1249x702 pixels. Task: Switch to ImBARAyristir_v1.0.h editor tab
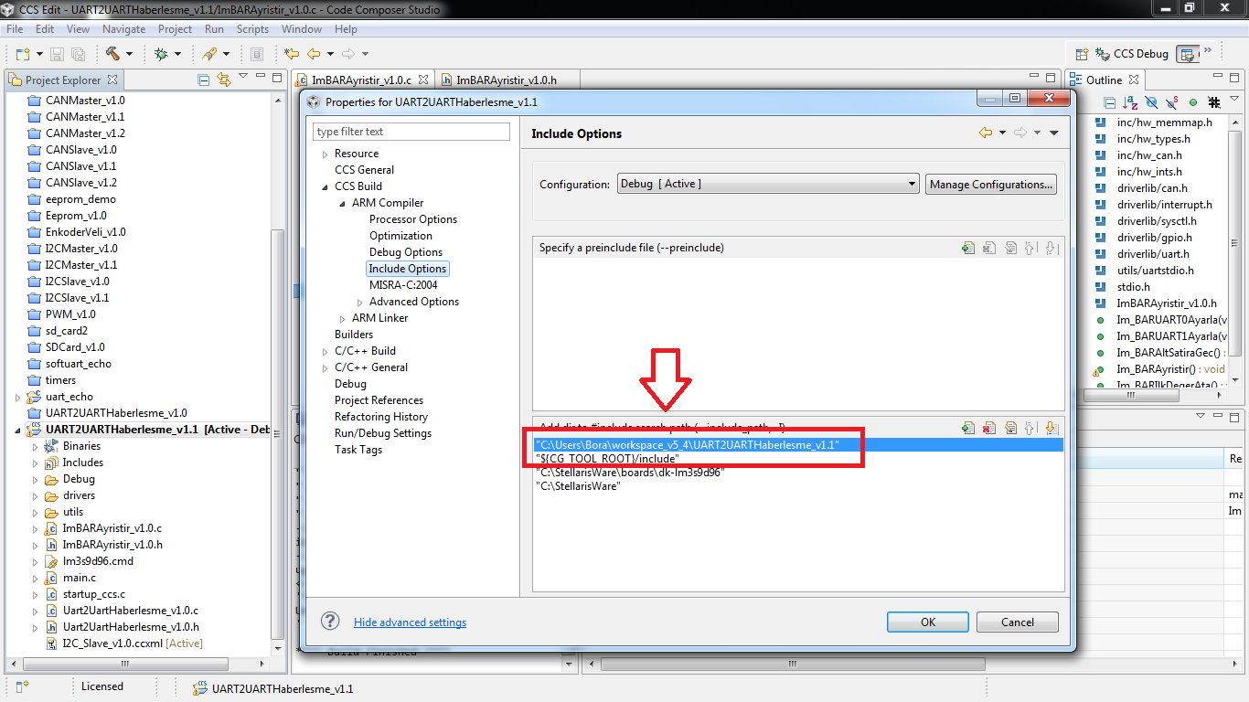point(506,80)
